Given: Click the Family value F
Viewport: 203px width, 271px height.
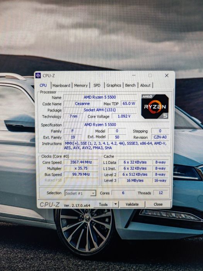Looking at the screenshot, I should pos(73,131).
